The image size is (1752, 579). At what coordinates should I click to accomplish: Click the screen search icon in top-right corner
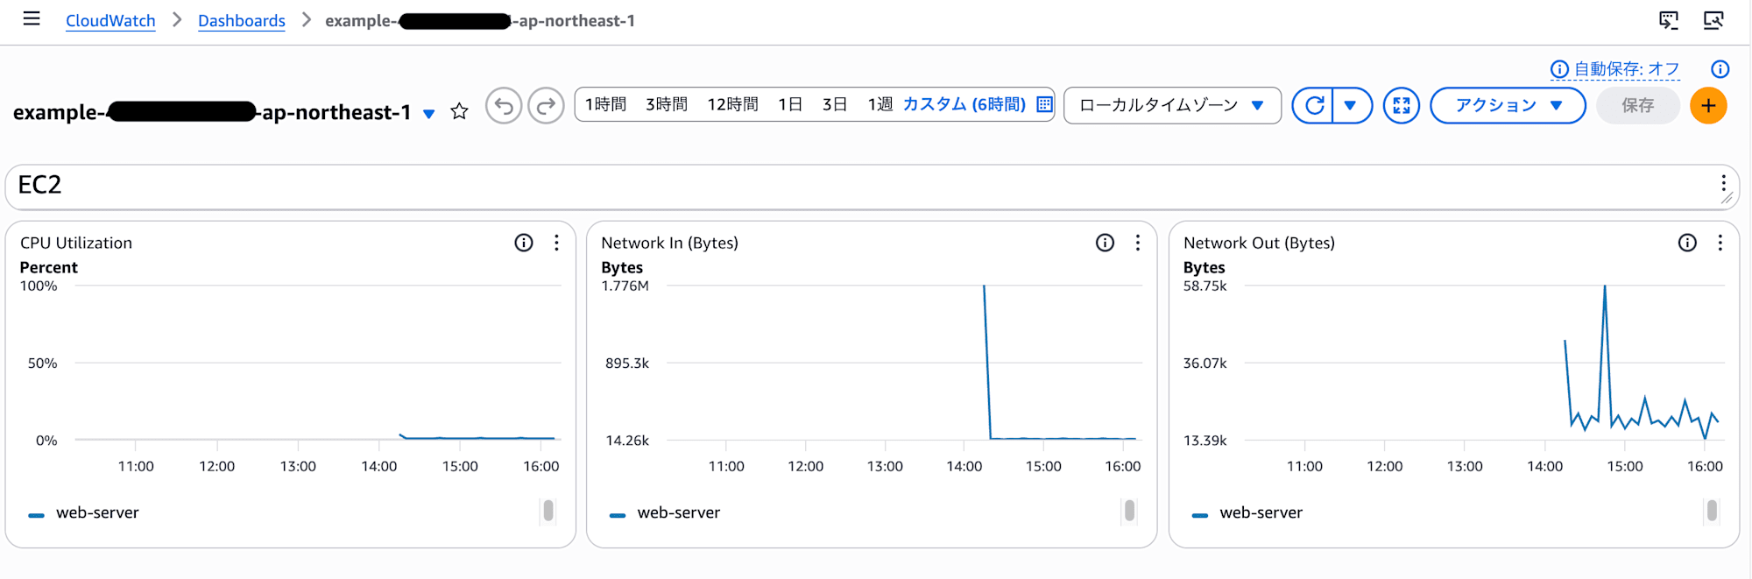pyautogui.click(x=1713, y=20)
